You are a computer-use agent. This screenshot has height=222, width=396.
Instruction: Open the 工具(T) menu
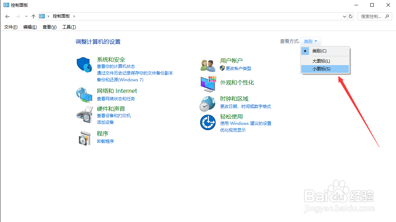click(69, 27)
